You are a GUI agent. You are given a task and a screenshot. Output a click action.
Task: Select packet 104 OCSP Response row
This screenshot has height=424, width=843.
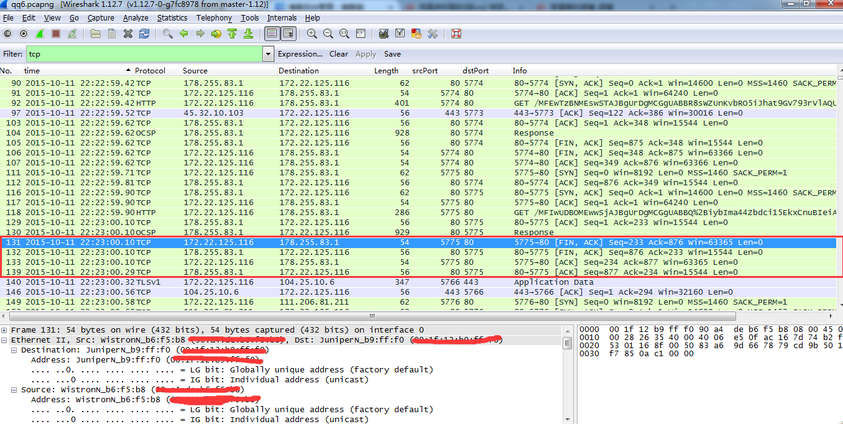pyautogui.click(x=418, y=133)
